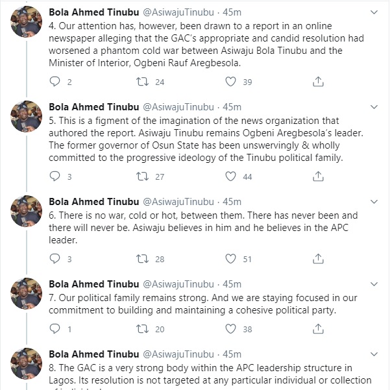390x390 pixels.
Task: Open Bola Ahmed Tinubu name on tweet 6
Action: point(93,202)
